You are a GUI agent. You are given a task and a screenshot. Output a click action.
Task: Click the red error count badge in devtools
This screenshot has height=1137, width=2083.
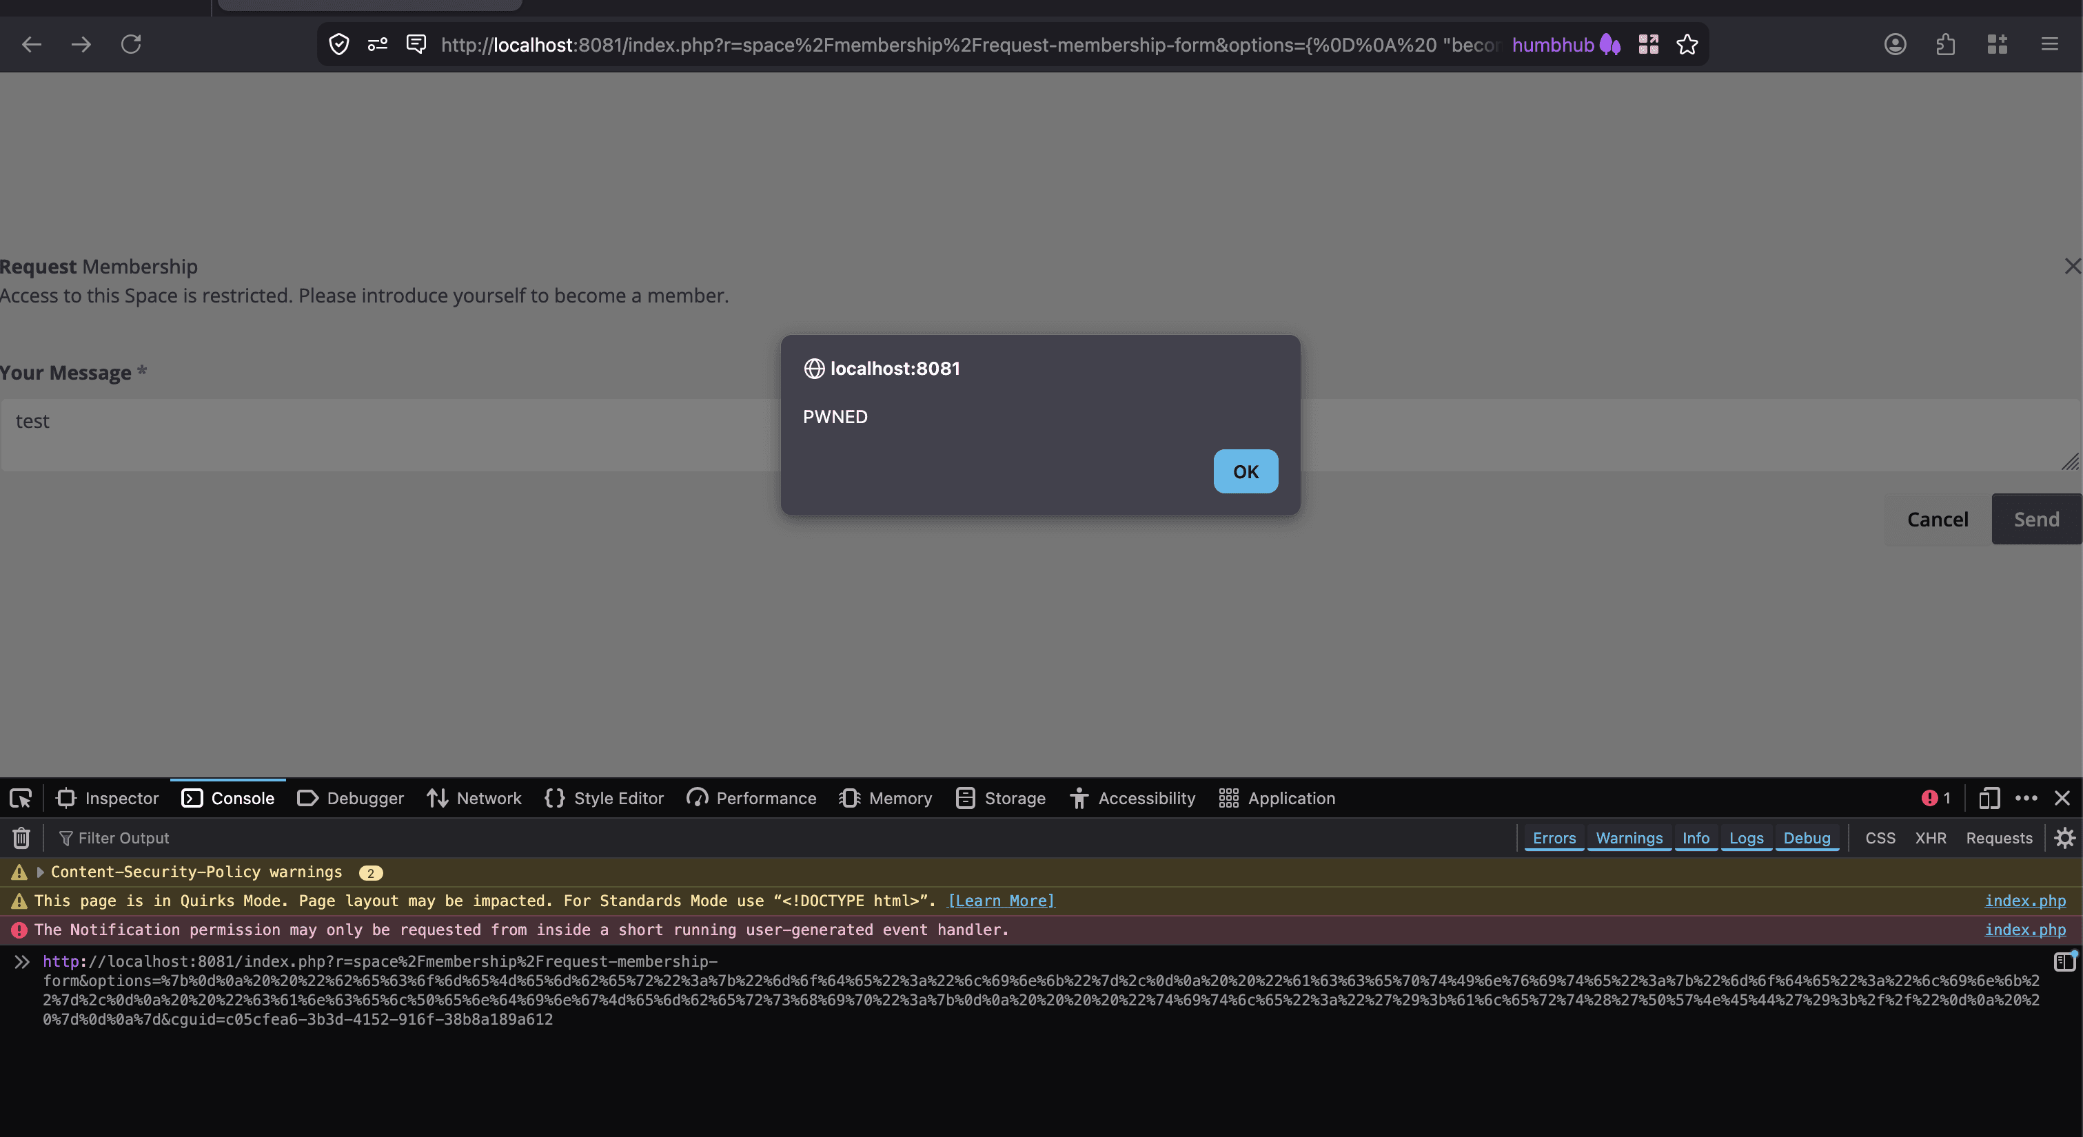pos(1937,798)
